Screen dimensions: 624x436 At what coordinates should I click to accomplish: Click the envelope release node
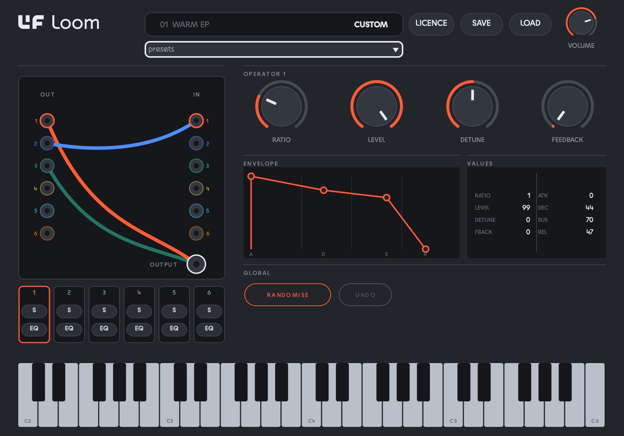[426, 249]
